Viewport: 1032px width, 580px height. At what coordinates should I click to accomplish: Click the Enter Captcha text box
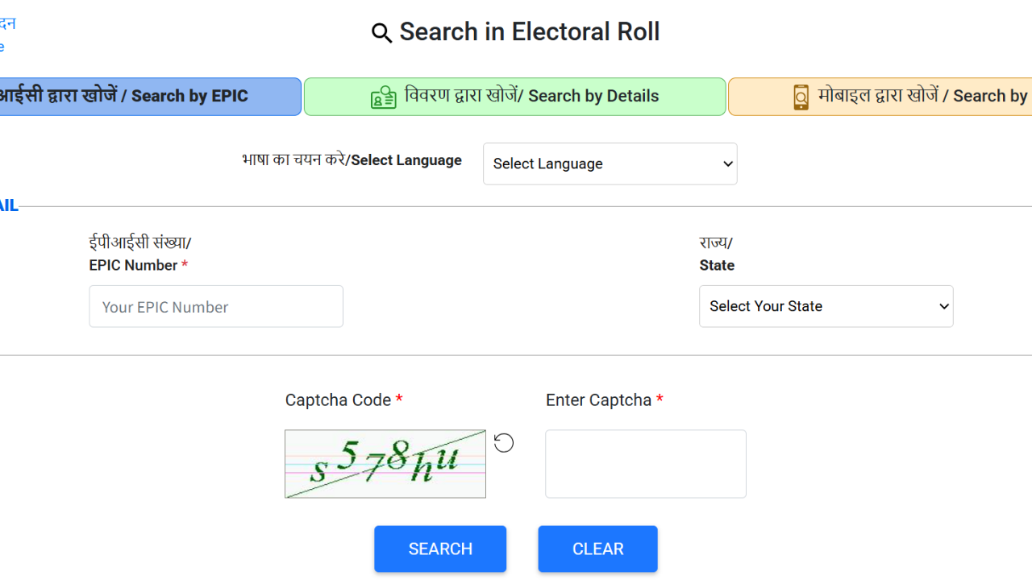(645, 463)
